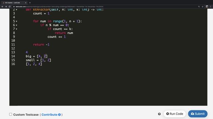Click the Contribute info icon
The image size is (213, 119).
click(x=59, y=115)
